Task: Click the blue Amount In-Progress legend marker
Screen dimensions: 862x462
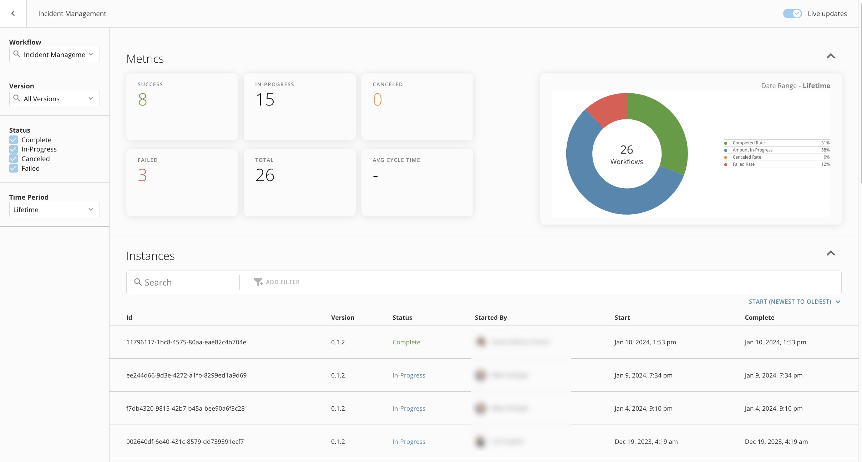Action: [726, 150]
